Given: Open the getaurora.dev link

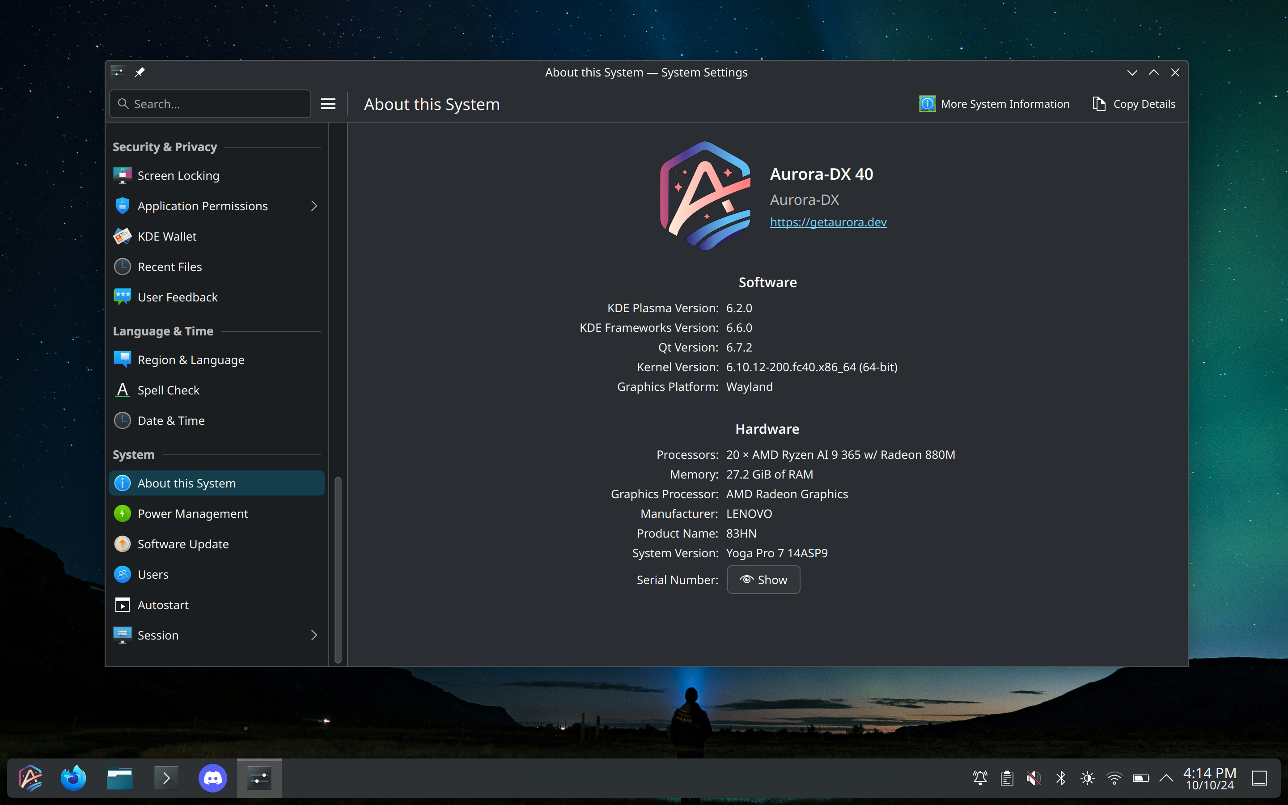Looking at the screenshot, I should 828,222.
